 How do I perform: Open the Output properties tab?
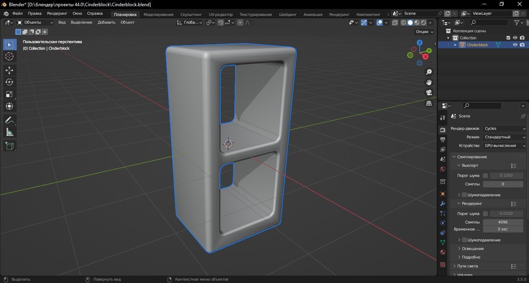pyautogui.click(x=443, y=140)
